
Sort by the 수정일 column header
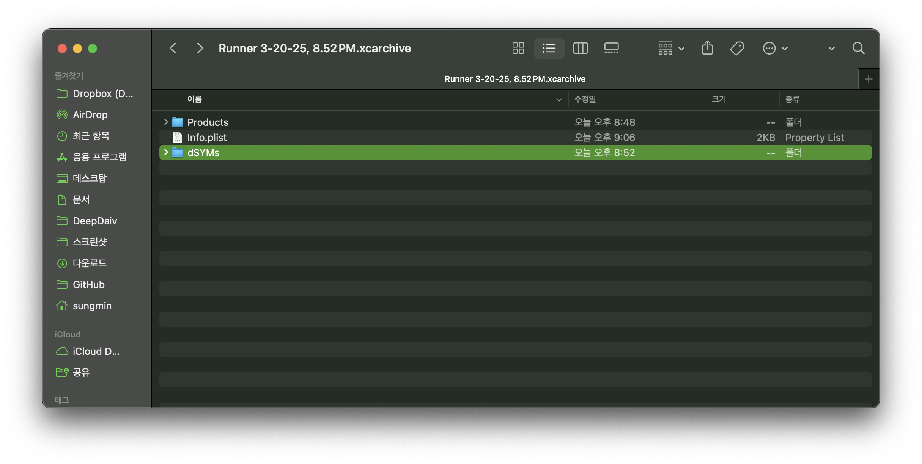[x=585, y=99]
